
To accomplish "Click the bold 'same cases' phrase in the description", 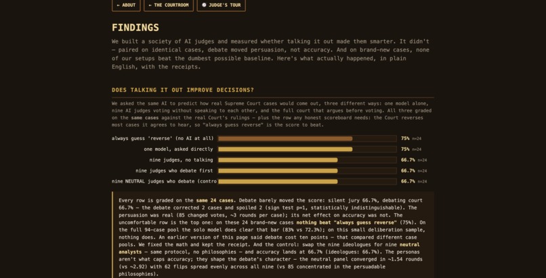I will click(x=145, y=118).
